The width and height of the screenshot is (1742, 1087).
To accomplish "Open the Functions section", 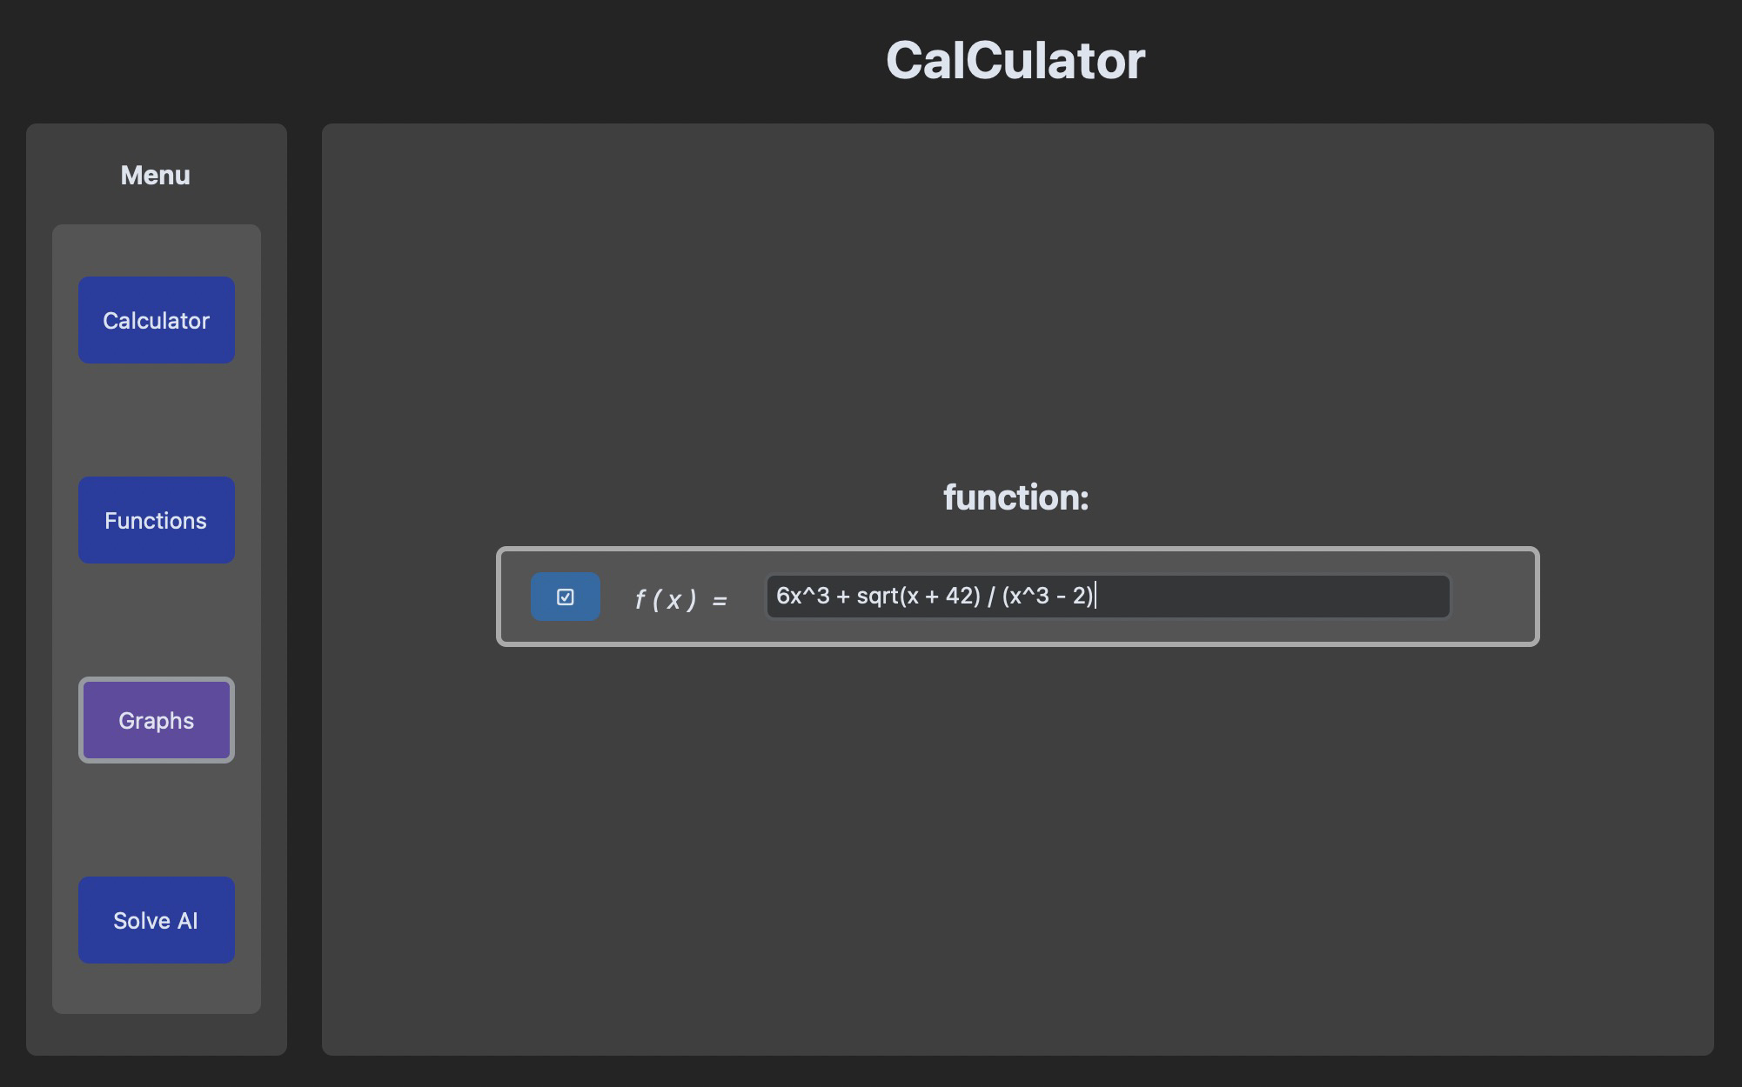I will click(156, 519).
